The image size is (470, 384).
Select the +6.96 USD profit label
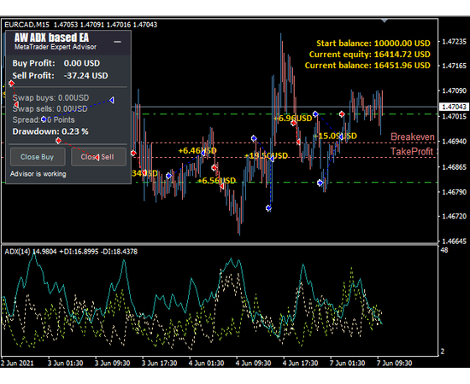click(293, 119)
